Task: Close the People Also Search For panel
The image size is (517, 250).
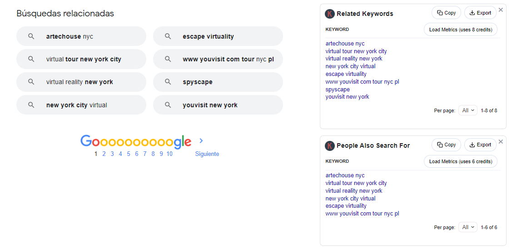Action: [x=501, y=141]
